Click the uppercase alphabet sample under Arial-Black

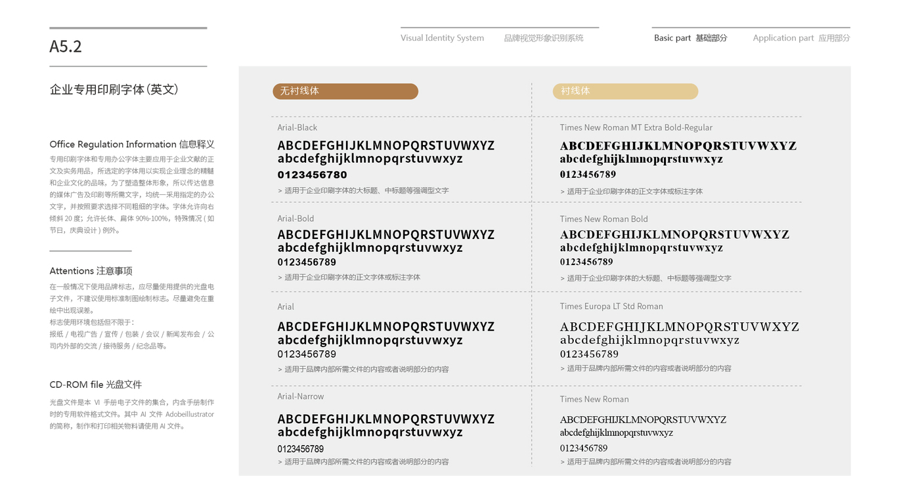point(386,145)
